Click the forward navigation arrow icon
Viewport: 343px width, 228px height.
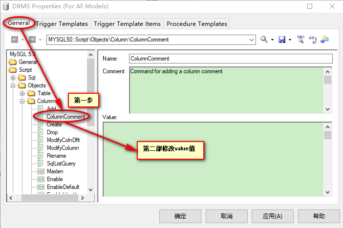(x=32, y=40)
